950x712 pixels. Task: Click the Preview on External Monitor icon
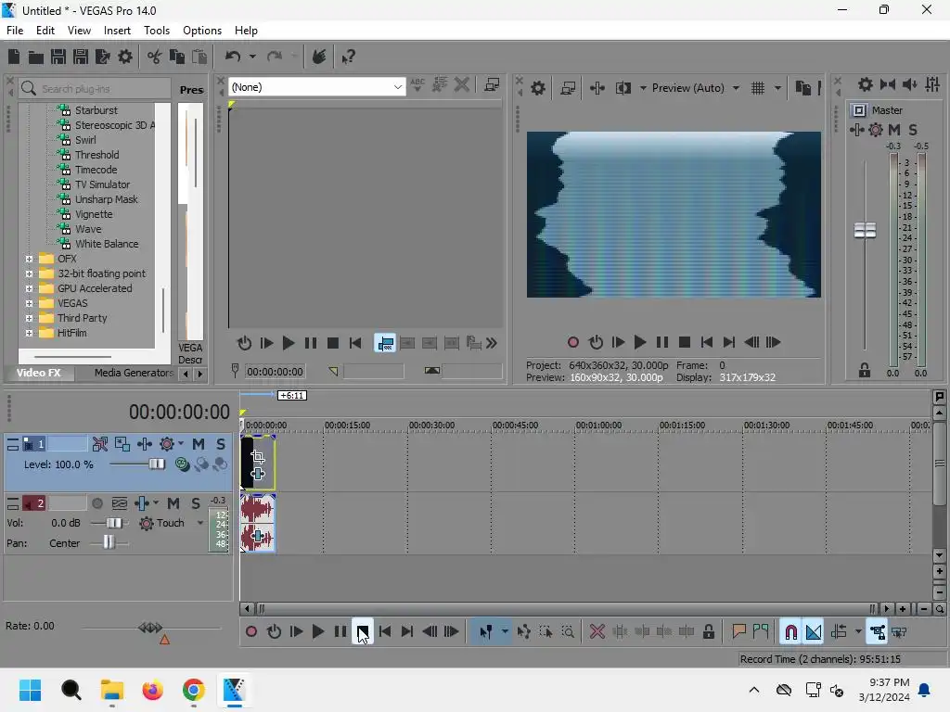coord(568,88)
